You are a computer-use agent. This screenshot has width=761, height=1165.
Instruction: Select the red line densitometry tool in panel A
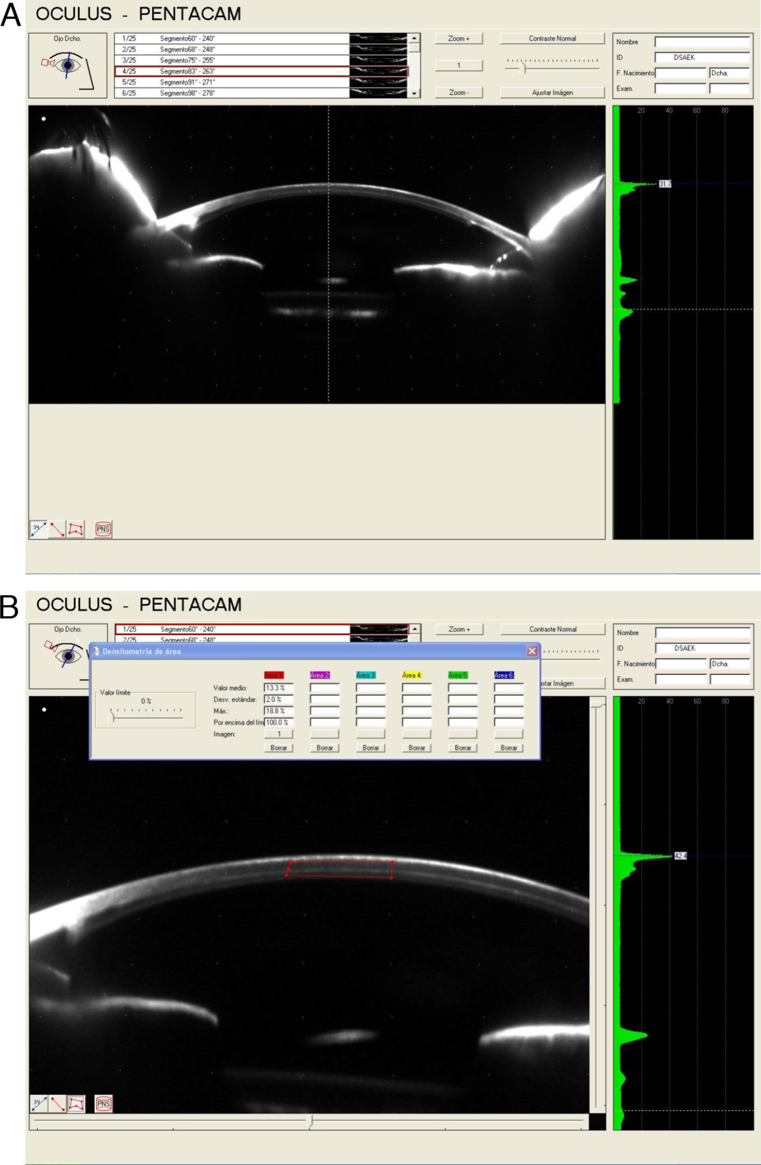(x=57, y=529)
